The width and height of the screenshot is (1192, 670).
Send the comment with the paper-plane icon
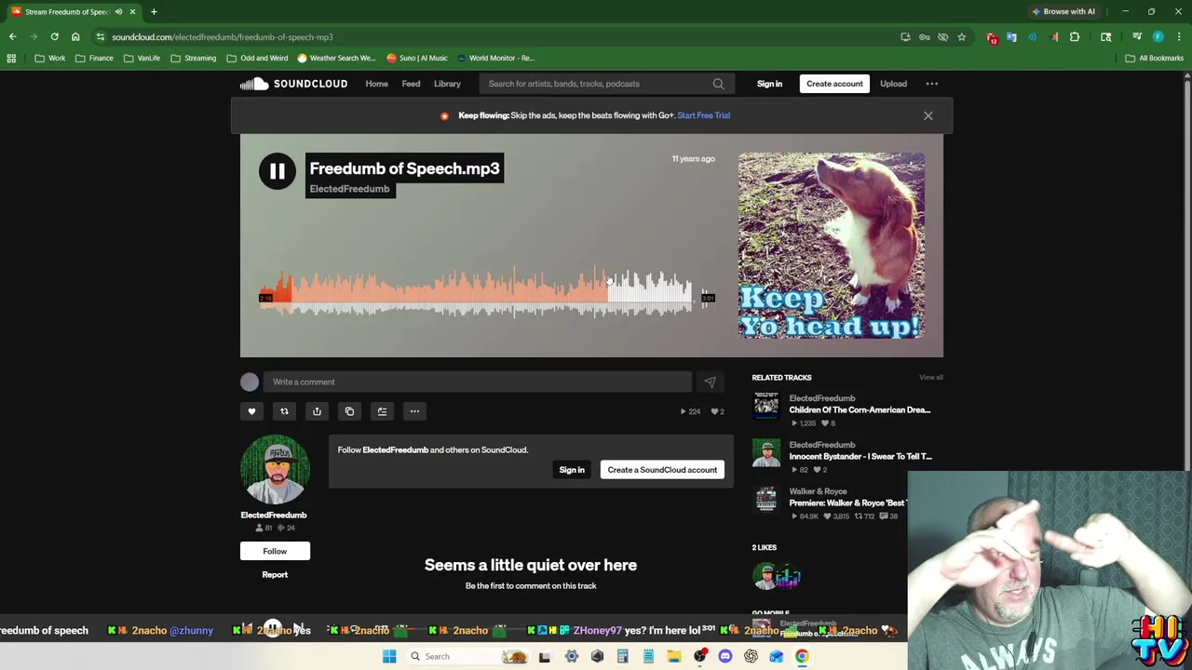(x=710, y=382)
